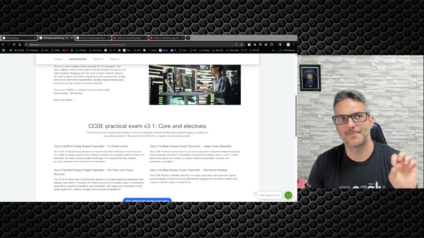Click the AI Infrastructure specialist heading
Image resolution: width=424 pixels, height=238 pixels.
tap(90, 146)
